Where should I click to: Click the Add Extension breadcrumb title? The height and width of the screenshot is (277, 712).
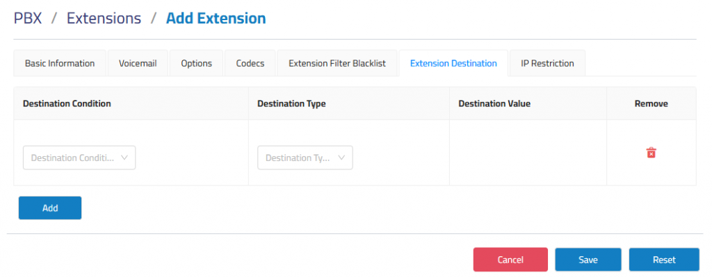(x=216, y=19)
